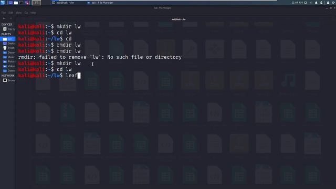Open Go menu in File Manager
This screenshot has width=336, height=189.
click(26, 13)
